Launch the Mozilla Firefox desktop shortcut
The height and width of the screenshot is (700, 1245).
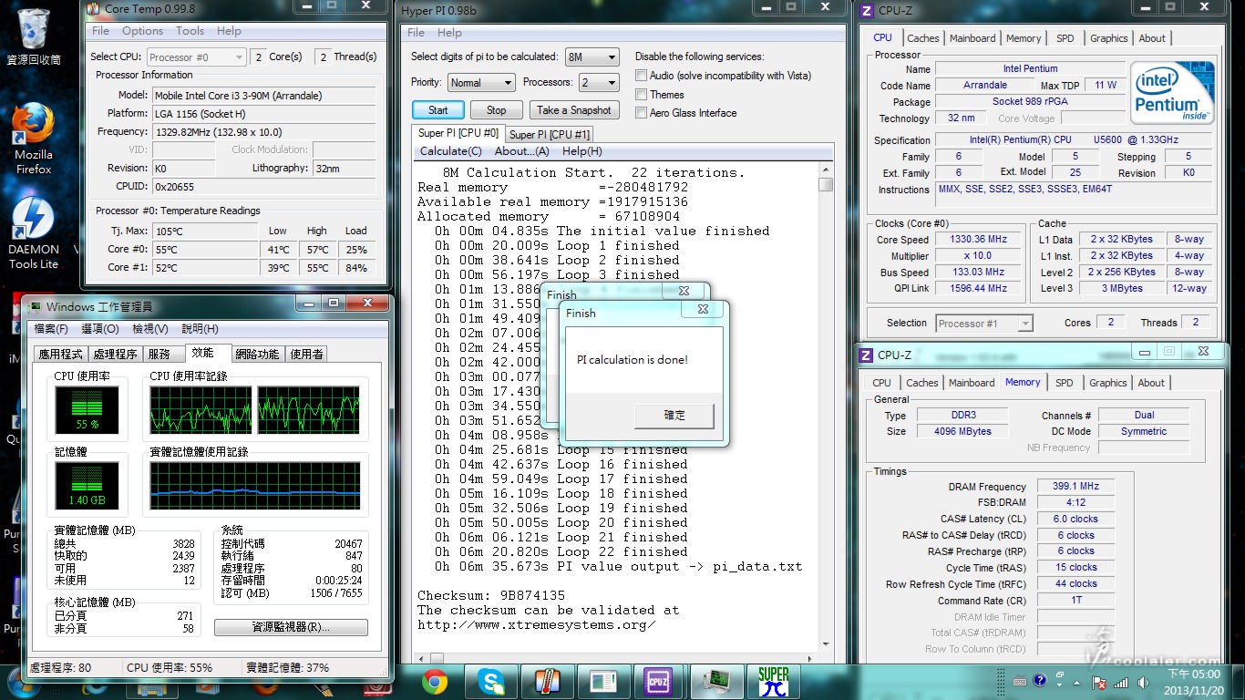point(33,139)
